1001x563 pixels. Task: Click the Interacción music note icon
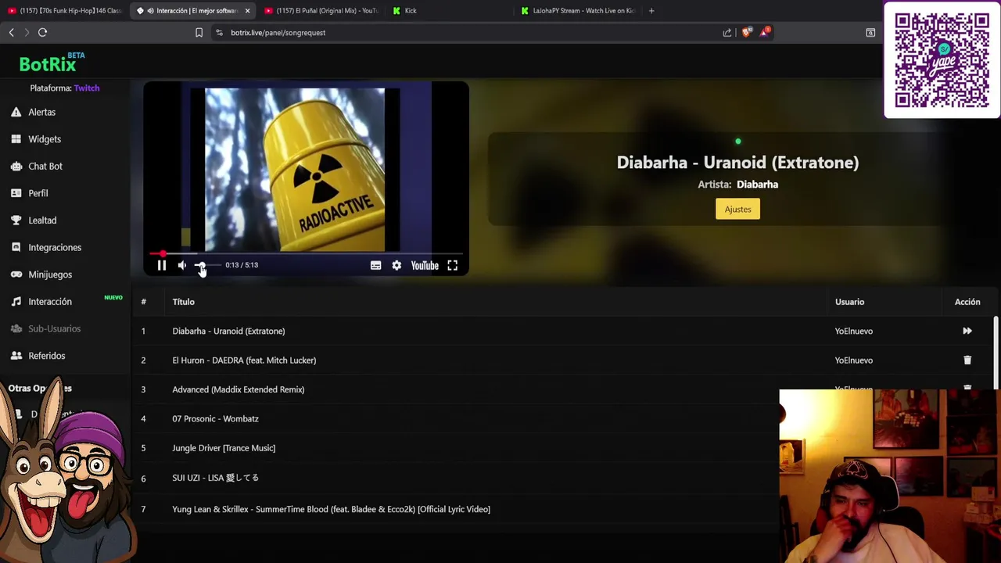[16, 302]
